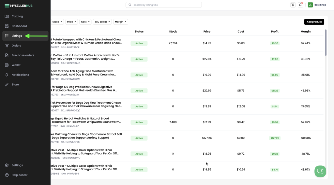Open Purchase orders document icon
This screenshot has height=185, width=334.
click(x=7, y=55)
